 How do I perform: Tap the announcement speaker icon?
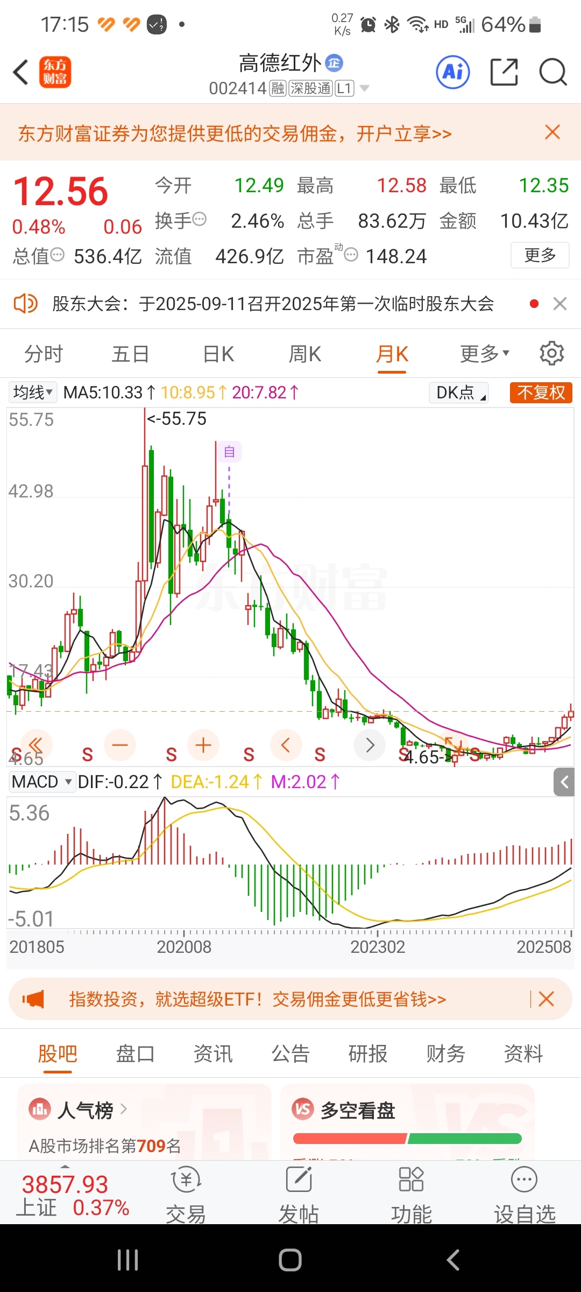(x=25, y=304)
